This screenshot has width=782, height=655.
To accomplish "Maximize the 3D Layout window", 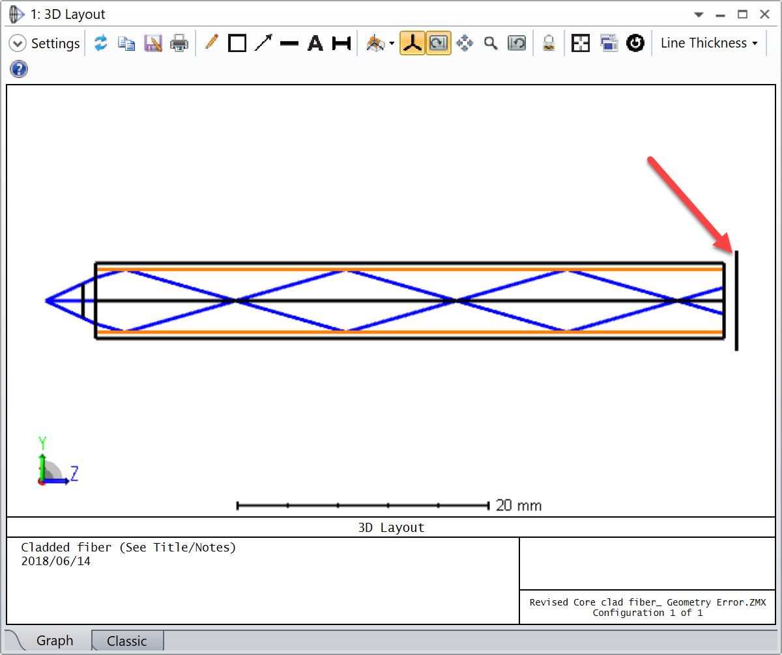I will pyautogui.click(x=742, y=14).
